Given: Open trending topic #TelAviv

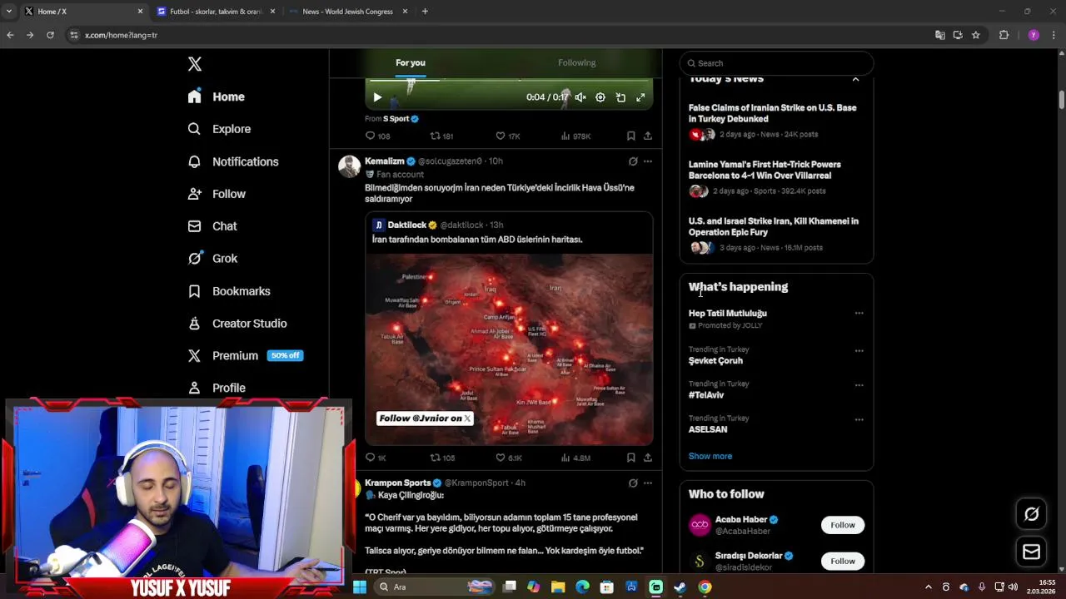Looking at the screenshot, I should coord(706,395).
